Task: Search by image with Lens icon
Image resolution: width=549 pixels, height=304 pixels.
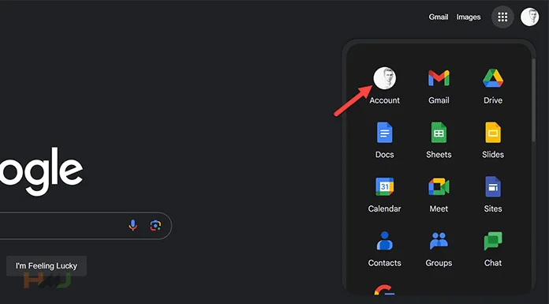Action: [x=155, y=225]
